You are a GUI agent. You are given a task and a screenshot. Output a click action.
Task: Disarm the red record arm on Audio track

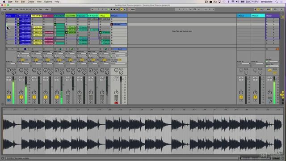click(116, 103)
